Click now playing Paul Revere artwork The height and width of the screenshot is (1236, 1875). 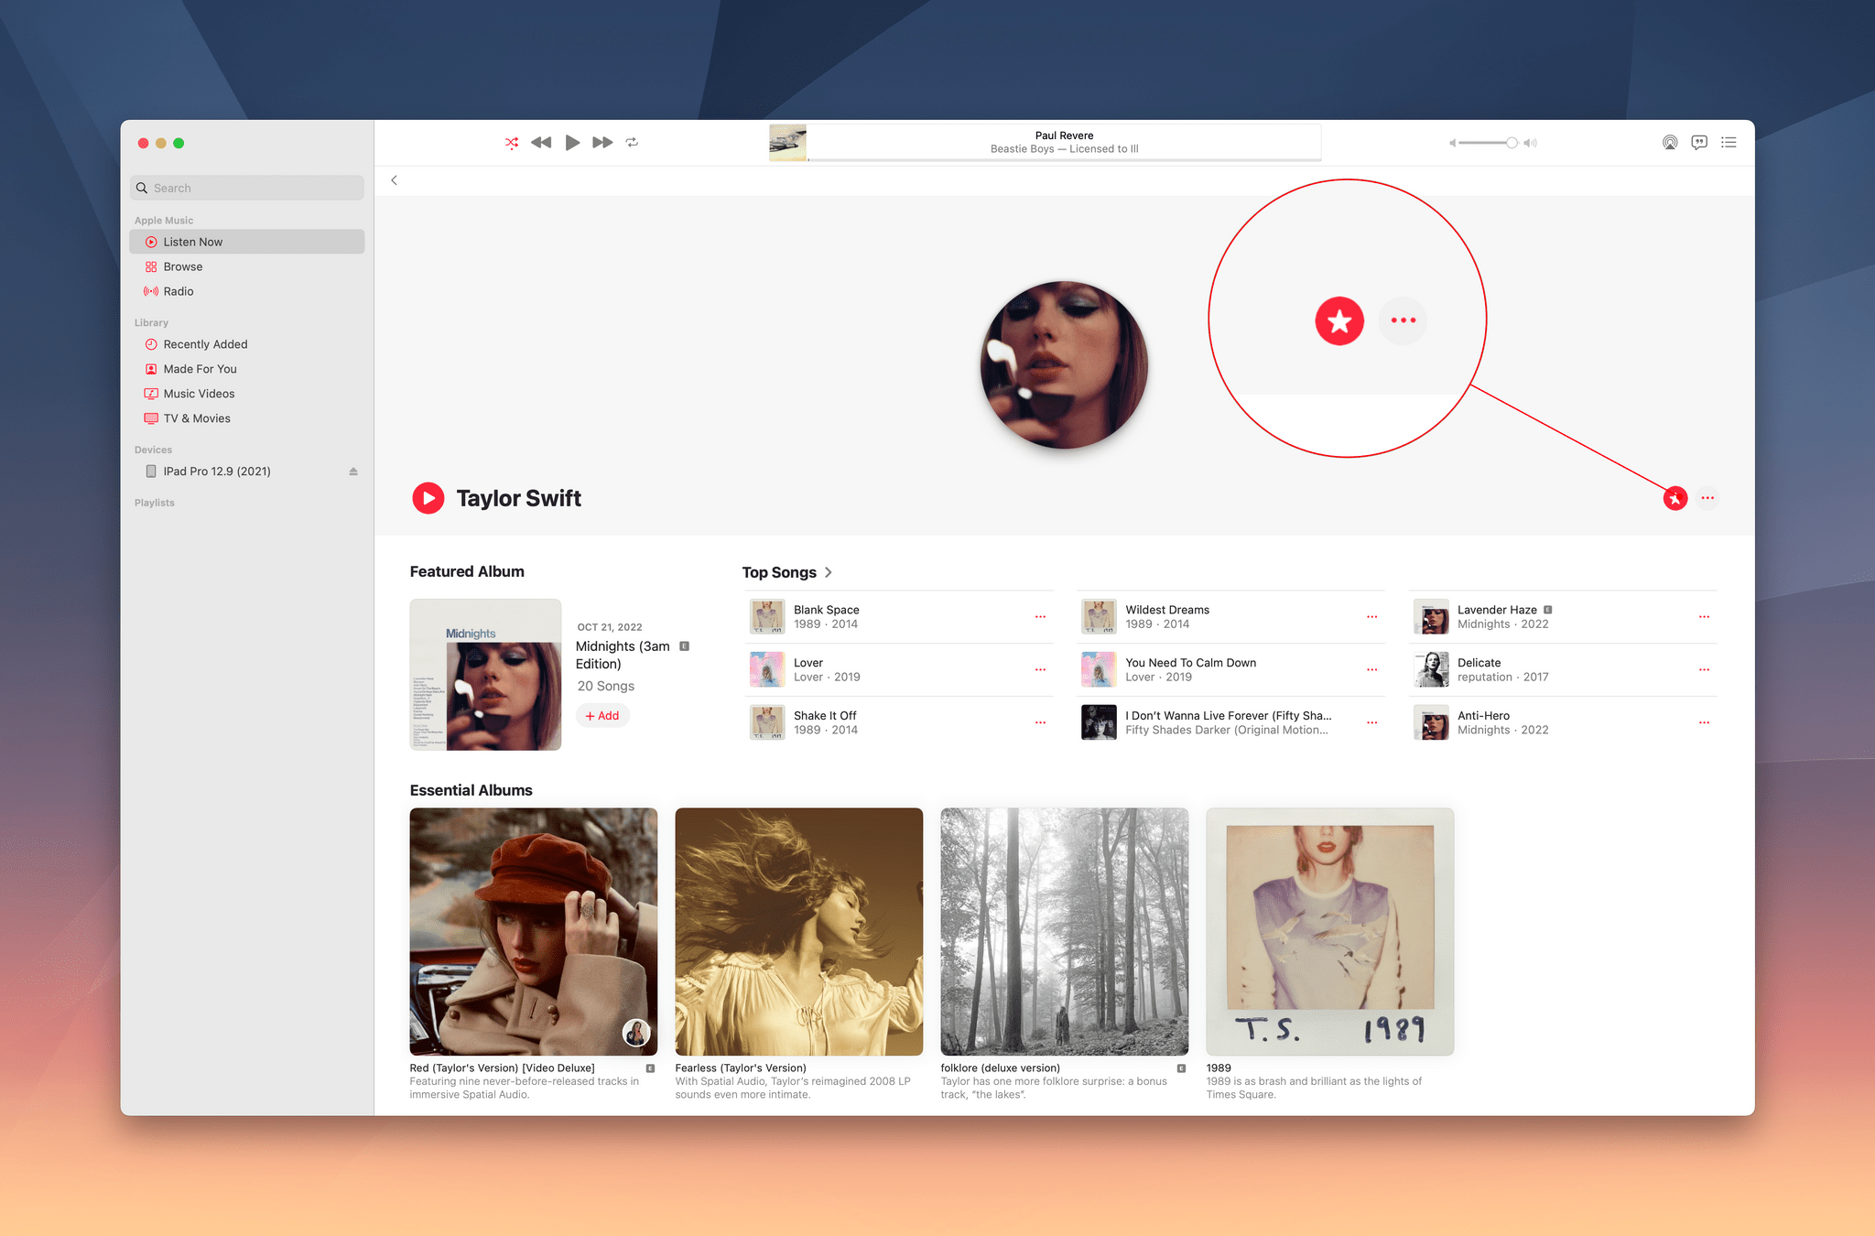pos(787,143)
